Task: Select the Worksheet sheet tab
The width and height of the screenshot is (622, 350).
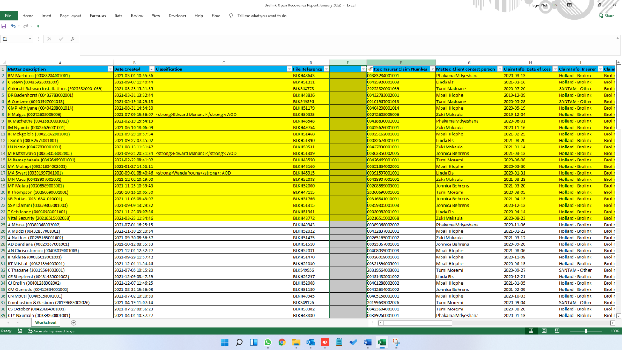Action: coord(46,322)
